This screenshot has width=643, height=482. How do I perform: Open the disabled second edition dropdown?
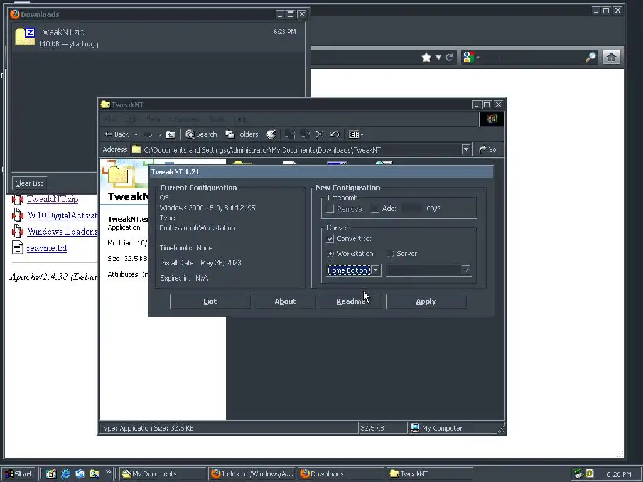pyautogui.click(x=466, y=270)
